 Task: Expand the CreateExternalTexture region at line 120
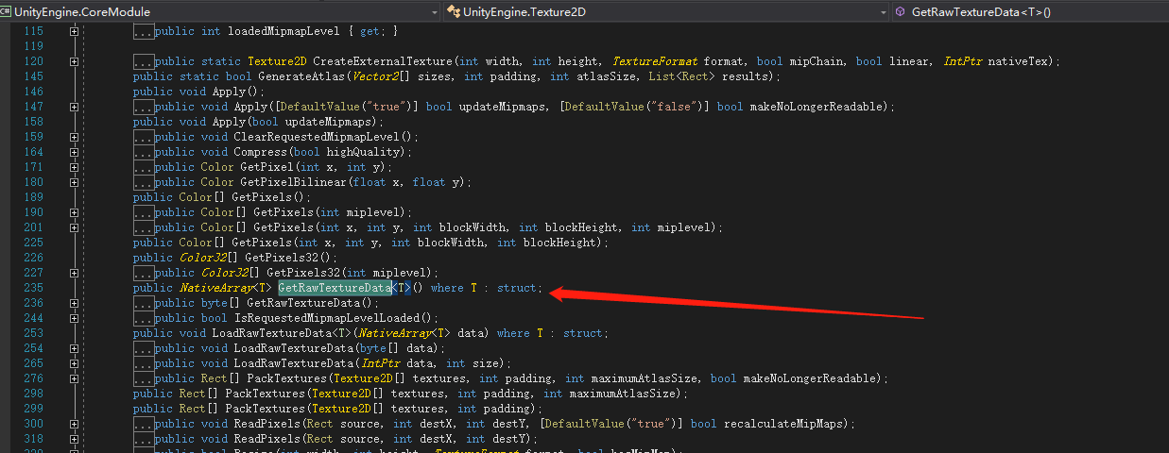tap(74, 61)
